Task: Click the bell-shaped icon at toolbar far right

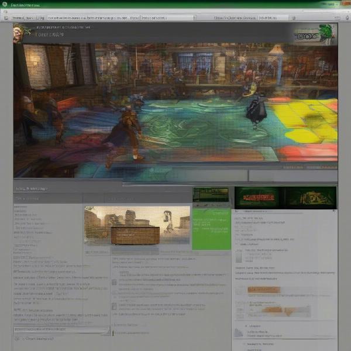Action: [x=347, y=18]
